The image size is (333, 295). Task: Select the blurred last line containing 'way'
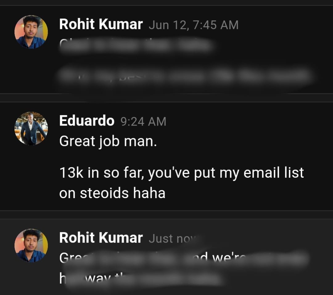tap(140, 279)
